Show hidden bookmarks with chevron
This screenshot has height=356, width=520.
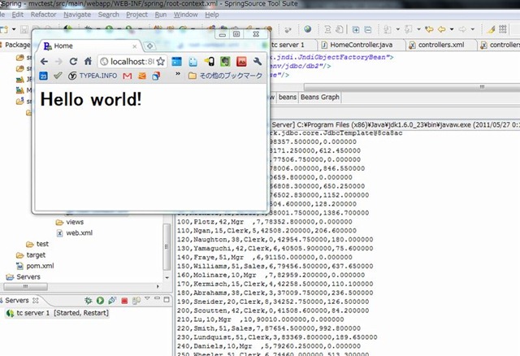pos(177,76)
